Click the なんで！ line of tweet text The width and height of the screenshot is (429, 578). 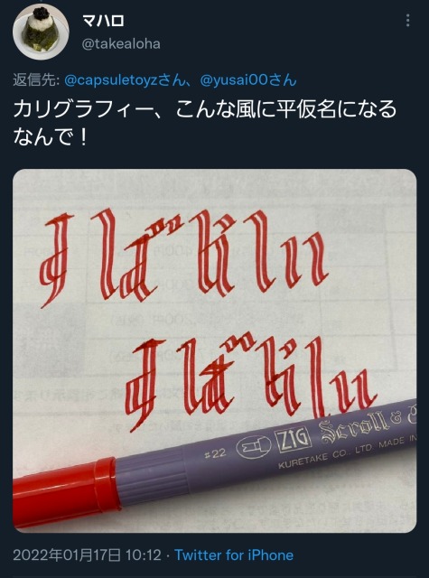51,137
